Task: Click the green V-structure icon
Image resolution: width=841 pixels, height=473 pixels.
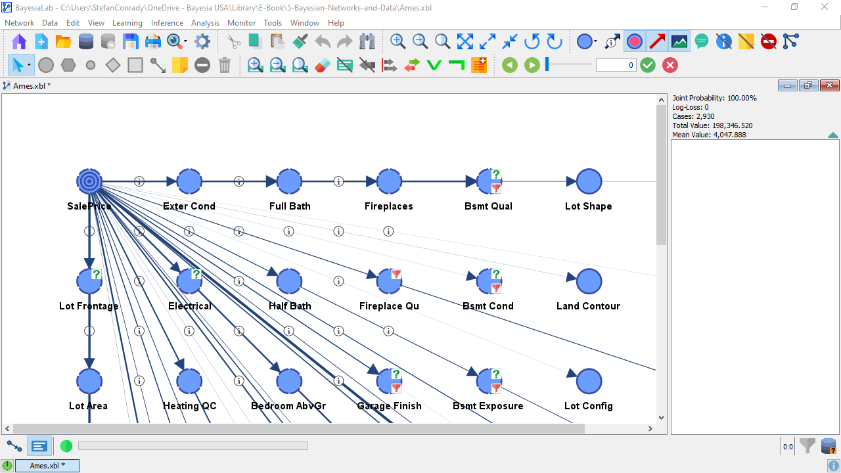Action: tap(434, 65)
